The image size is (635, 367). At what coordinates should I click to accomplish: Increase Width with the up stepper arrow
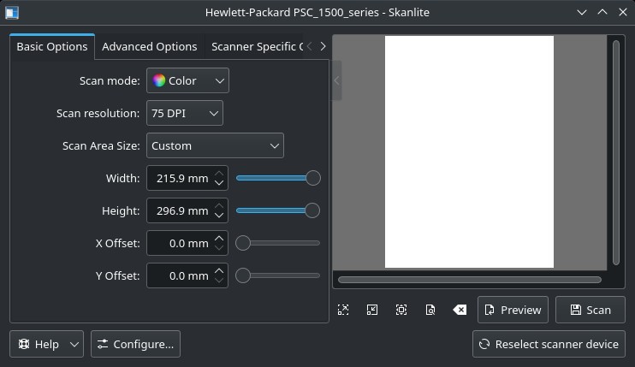219,173
